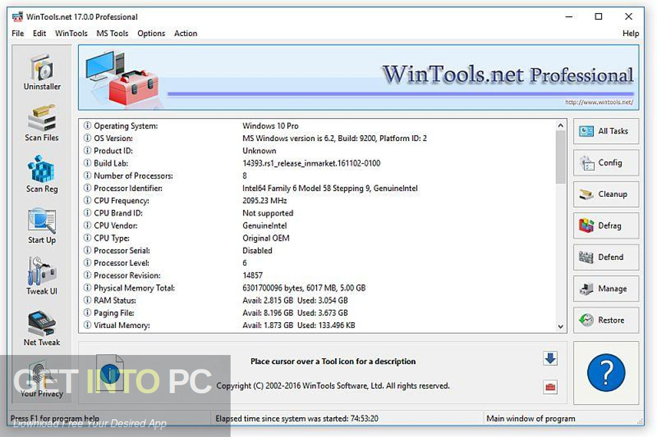Launch the Scan Files tool
This screenshot has height=437, width=657.
pyautogui.click(x=41, y=120)
